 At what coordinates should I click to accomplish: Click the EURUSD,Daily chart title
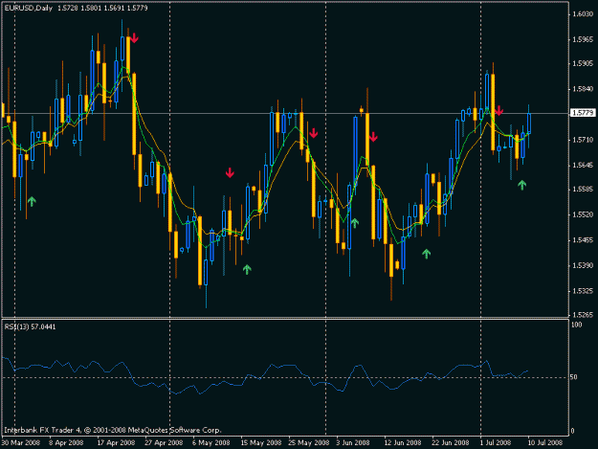(x=28, y=8)
